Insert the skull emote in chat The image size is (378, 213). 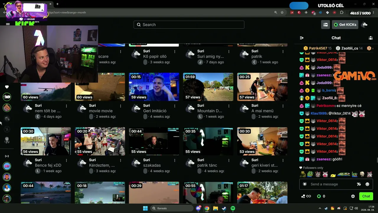tap(362, 175)
